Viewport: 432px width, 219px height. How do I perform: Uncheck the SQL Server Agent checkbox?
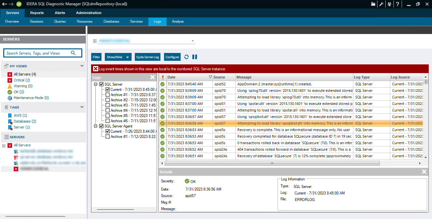coord(101,126)
